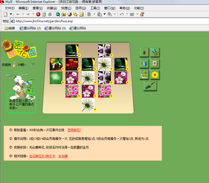Select the yellow flower harvest tool

(155, 75)
